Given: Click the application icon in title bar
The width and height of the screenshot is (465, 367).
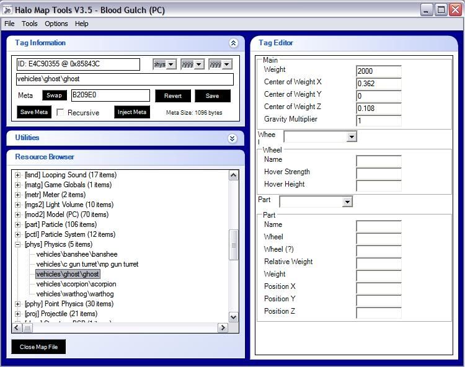Looking at the screenshot, I should (x=7, y=10).
